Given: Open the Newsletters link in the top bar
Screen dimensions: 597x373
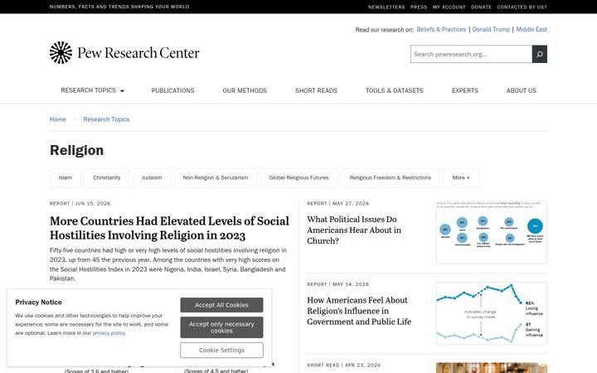Looking at the screenshot, I should coord(386,7).
